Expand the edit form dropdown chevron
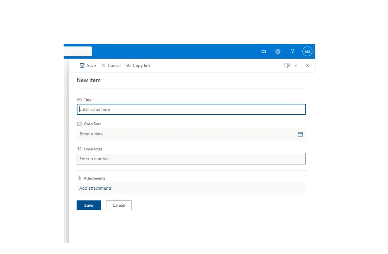This screenshot has width=388, height=254. coord(296,65)
